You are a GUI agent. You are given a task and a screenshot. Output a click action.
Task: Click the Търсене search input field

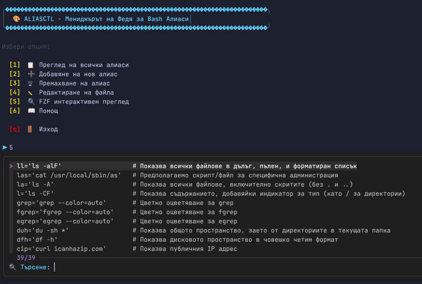[165, 268]
